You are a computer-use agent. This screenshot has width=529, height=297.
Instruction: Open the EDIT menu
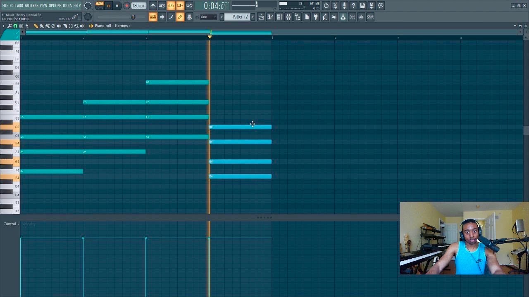tap(13, 5)
